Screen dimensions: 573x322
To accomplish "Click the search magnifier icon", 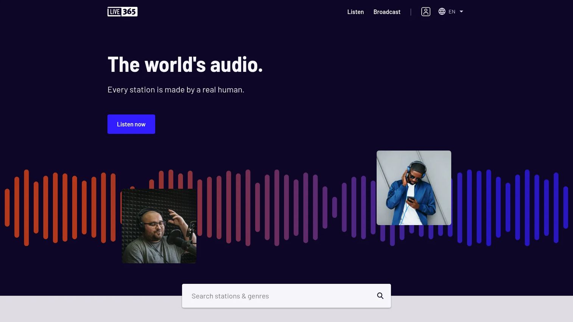I will [380, 296].
